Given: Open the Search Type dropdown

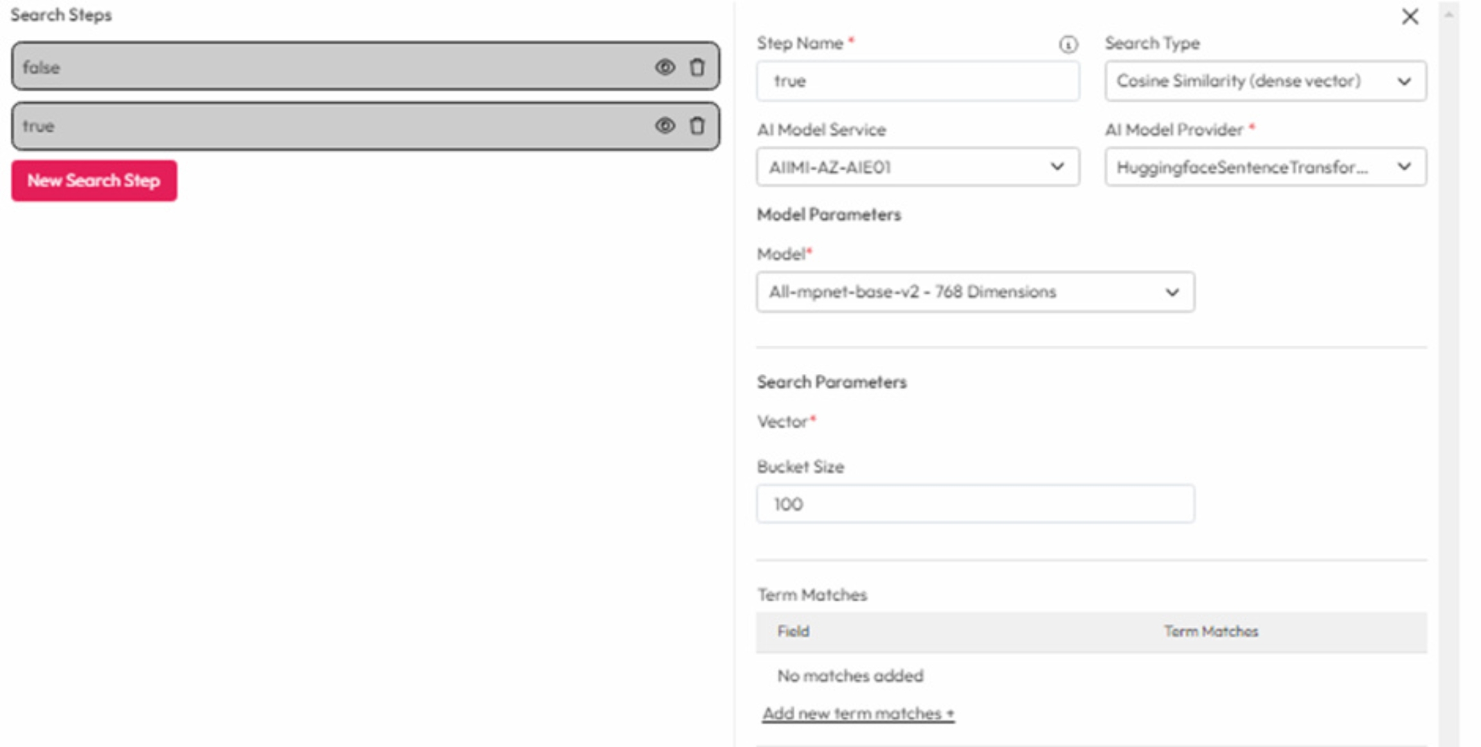Looking at the screenshot, I should point(1265,81).
